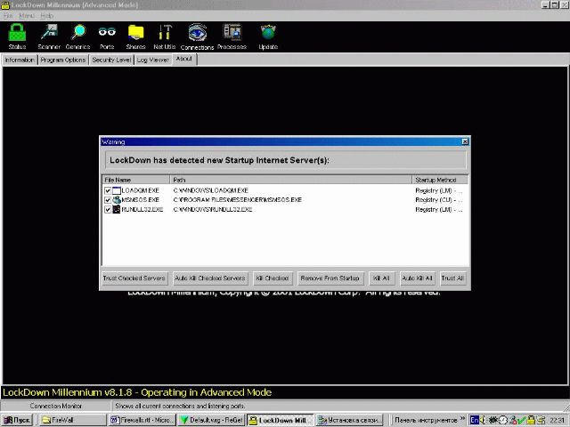
Task: Switch to the Security Level tab
Action: coord(111,60)
